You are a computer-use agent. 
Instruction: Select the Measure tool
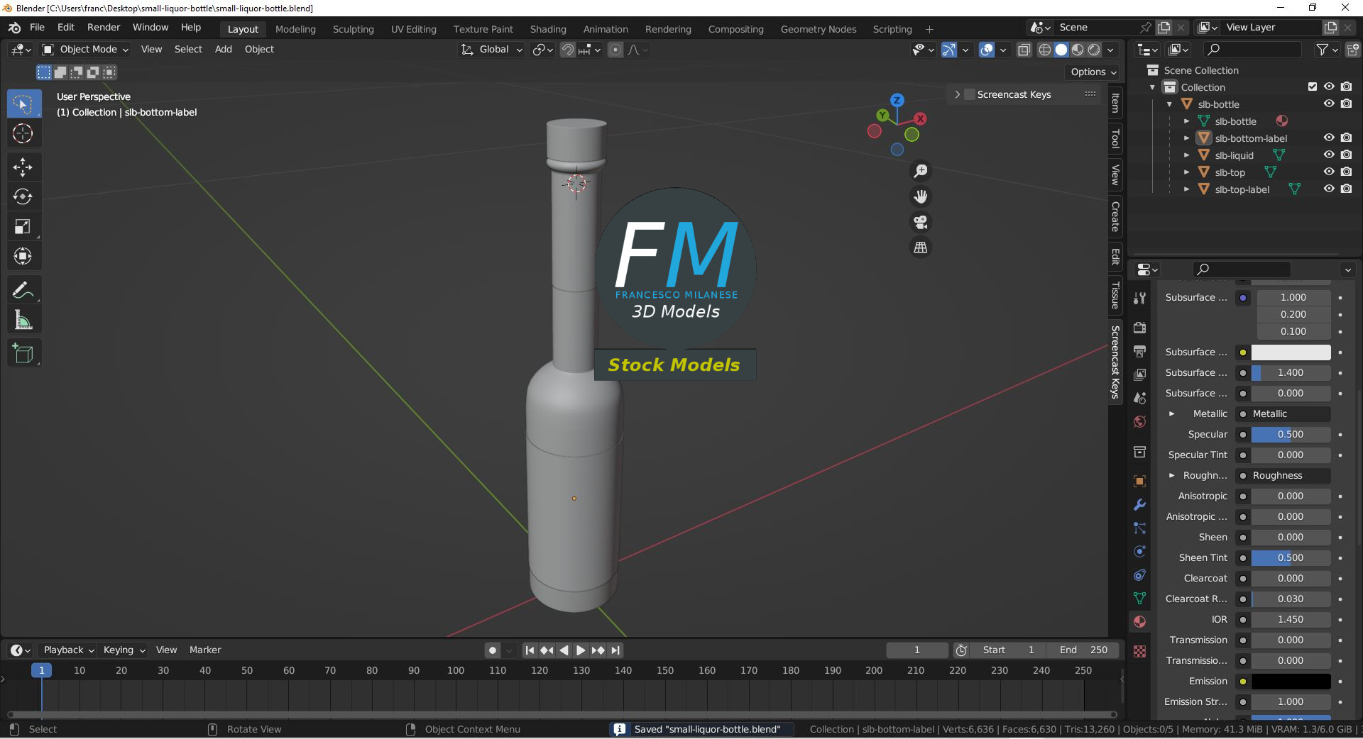(23, 320)
